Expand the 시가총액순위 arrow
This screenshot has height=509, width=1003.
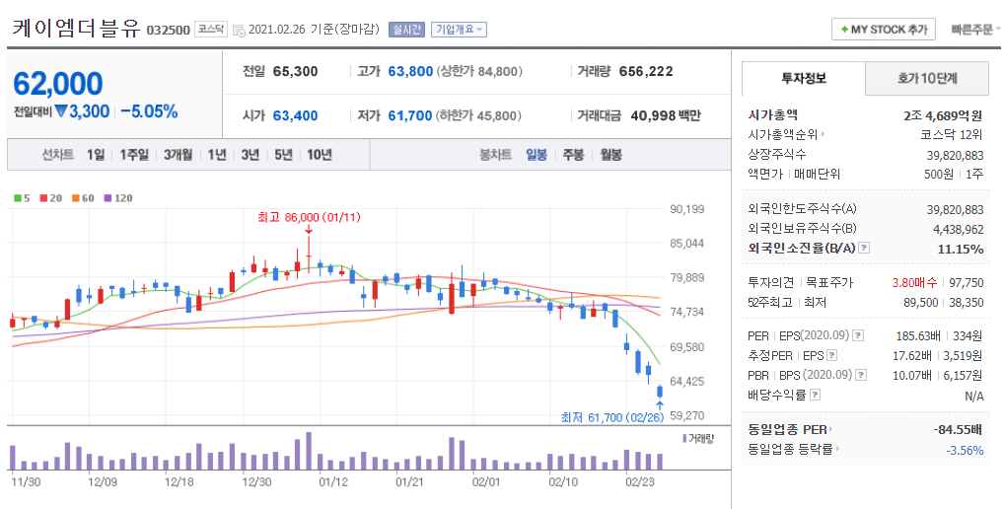823,134
